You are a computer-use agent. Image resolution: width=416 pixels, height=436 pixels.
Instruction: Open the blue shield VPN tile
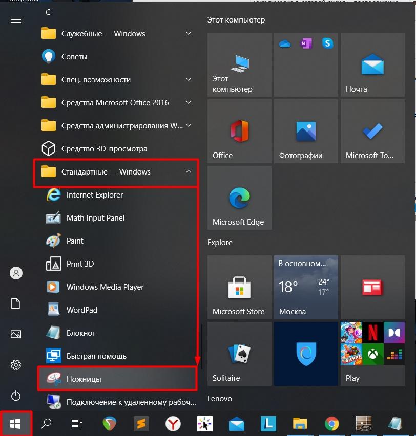306,354
